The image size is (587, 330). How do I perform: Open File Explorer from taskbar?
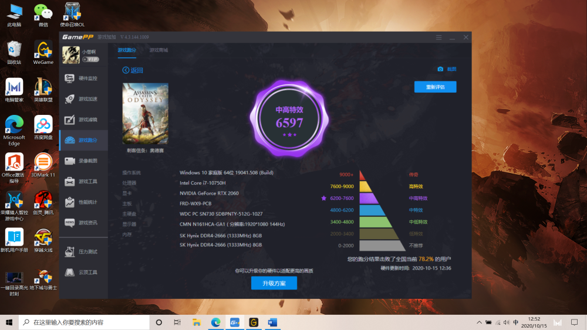click(197, 322)
